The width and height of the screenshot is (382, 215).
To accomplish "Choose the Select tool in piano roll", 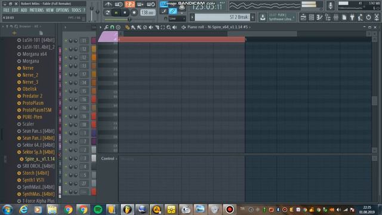I will pyautogui.click(x=163, y=27).
